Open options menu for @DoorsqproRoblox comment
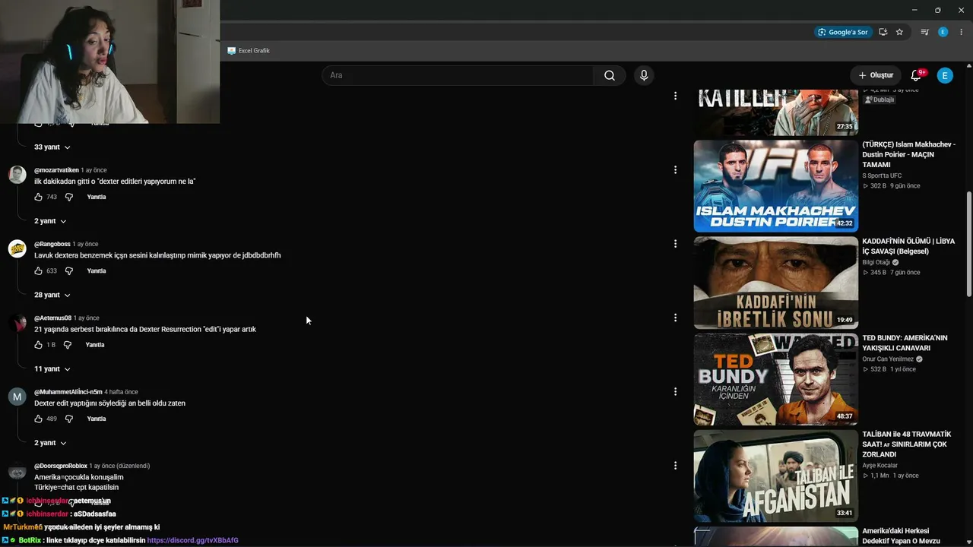The height and width of the screenshot is (547, 973). tap(675, 466)
